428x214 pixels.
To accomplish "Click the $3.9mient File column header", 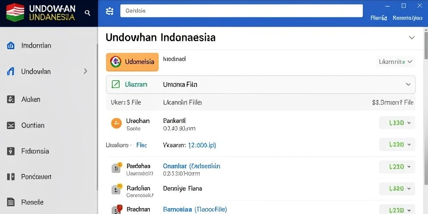I will (x=393, y=103).
